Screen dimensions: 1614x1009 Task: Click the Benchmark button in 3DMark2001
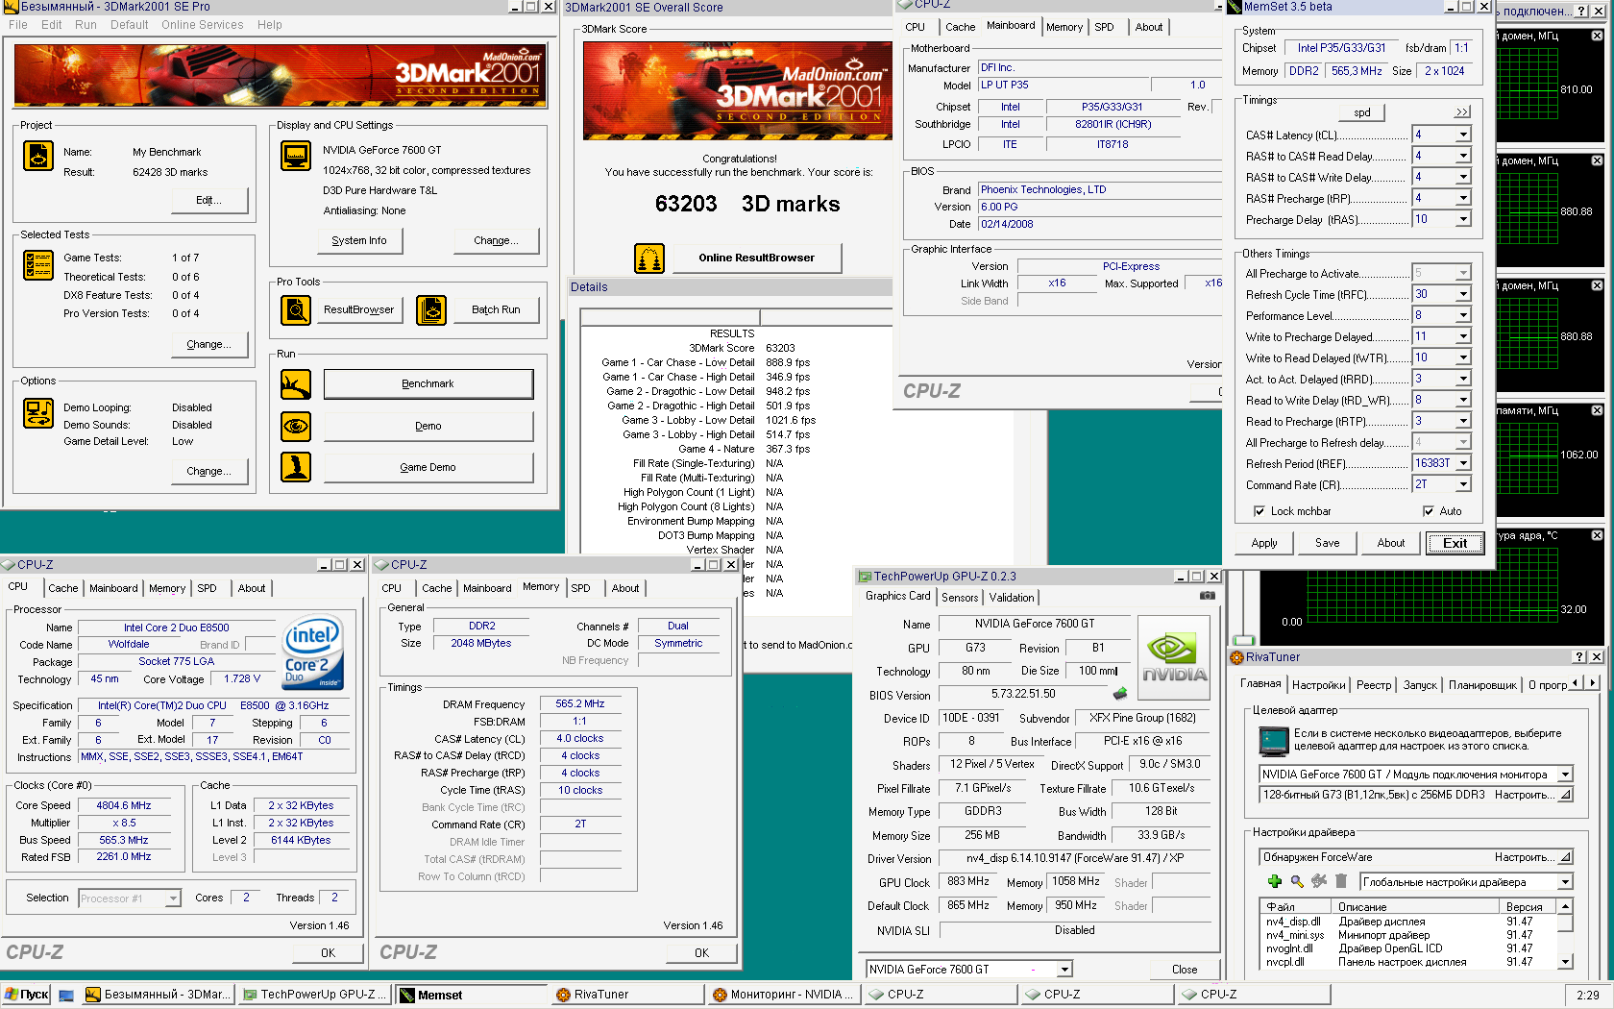(428, 383)
